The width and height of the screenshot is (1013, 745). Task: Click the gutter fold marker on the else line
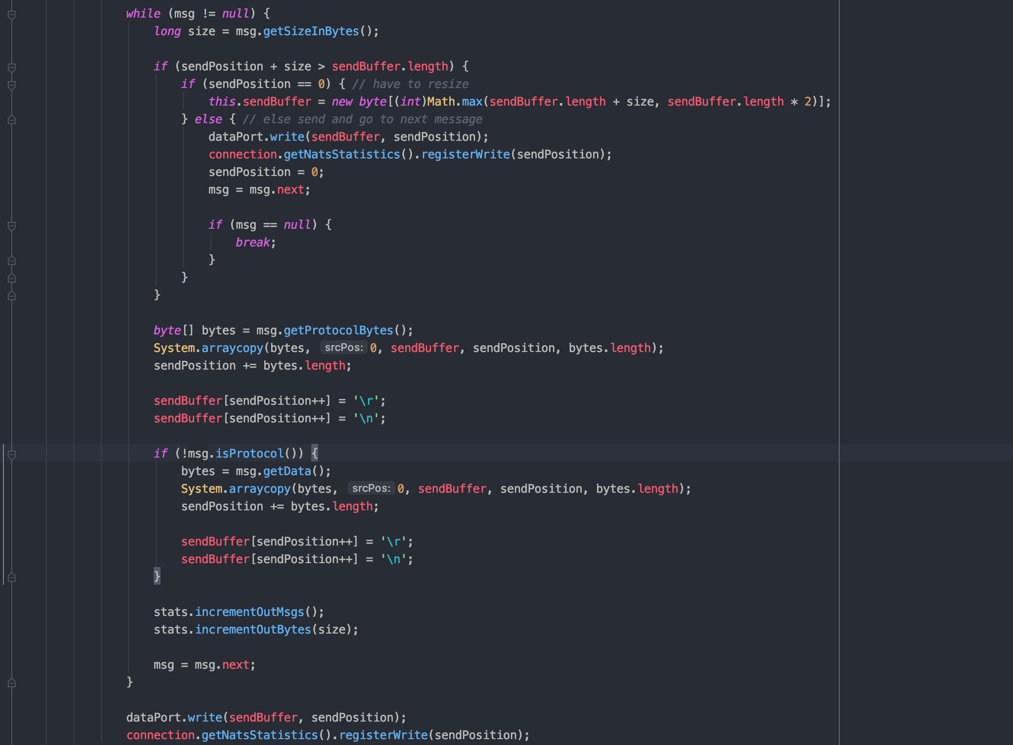click(12, 120)
